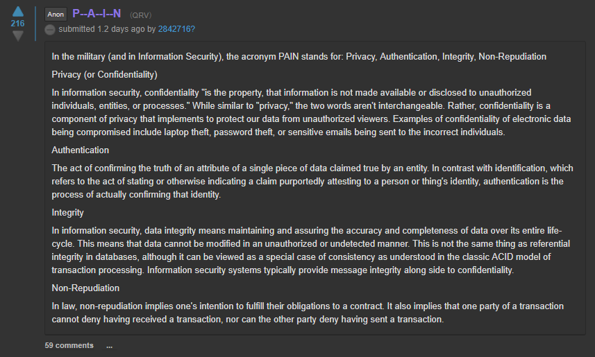The width and height of the screenshot is (595, 357).
Task: View profile of user 2842716?
Action: (x=176, y=29)
